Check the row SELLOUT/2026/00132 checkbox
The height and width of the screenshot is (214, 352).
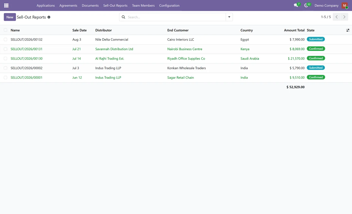tap(6, 39)
